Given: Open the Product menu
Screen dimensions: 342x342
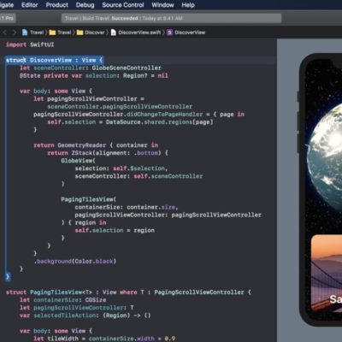Looking at the screenshot, I should (57, 5).
